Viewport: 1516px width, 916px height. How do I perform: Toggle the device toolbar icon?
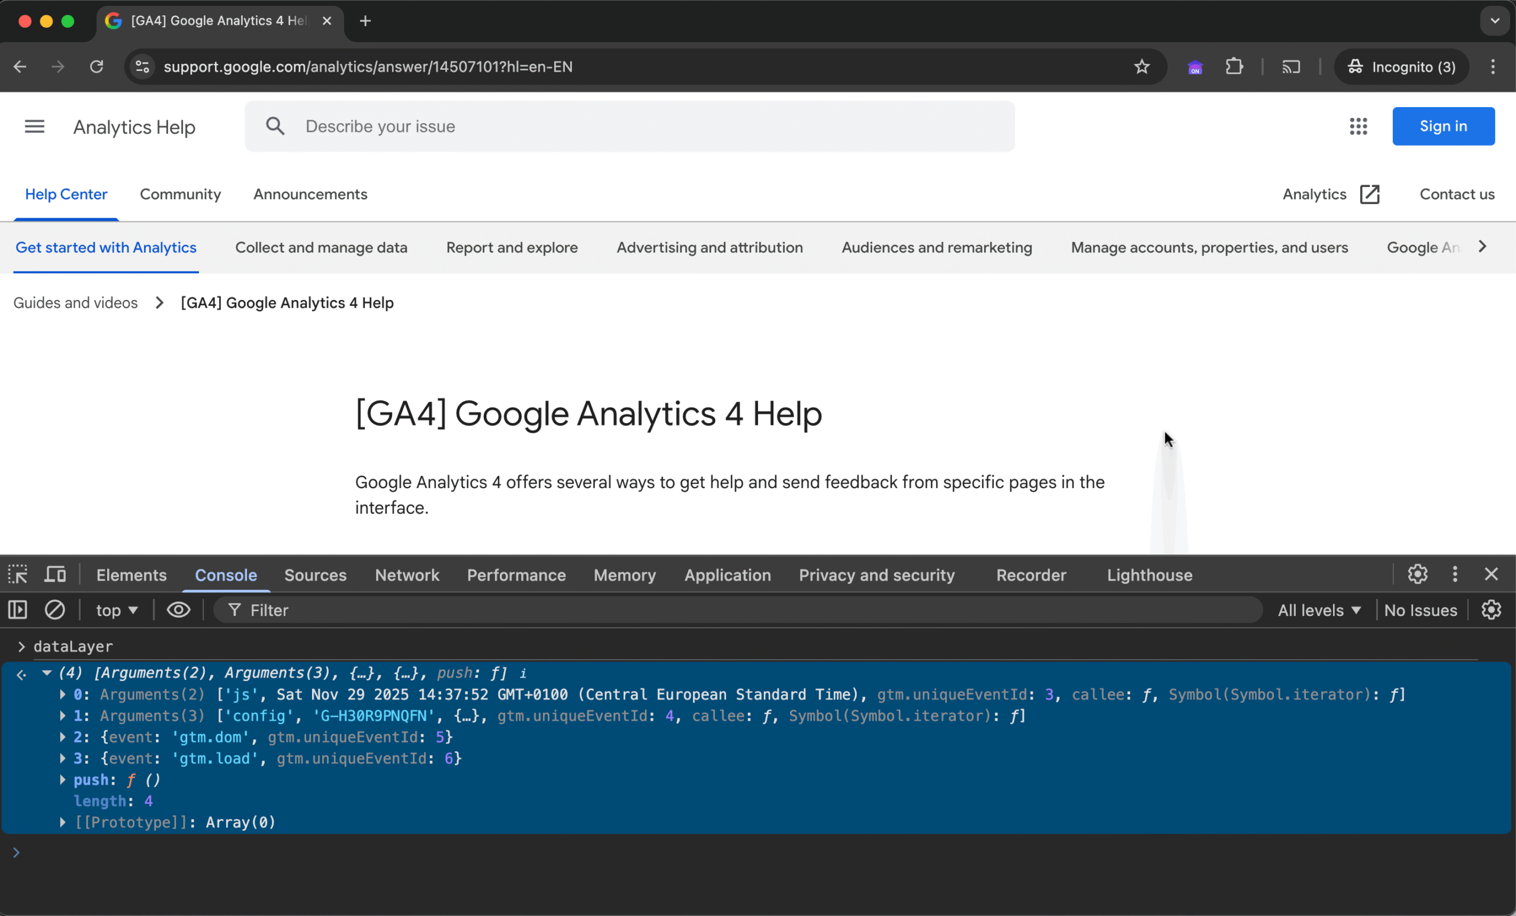pyautogui.click(x=56, y=574)
